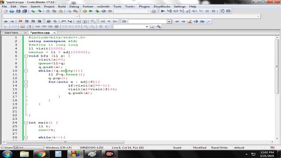Viewport: 281px width, 158px height.
Task: Build and run with the gear-play icon
Action: click(97, 11)
